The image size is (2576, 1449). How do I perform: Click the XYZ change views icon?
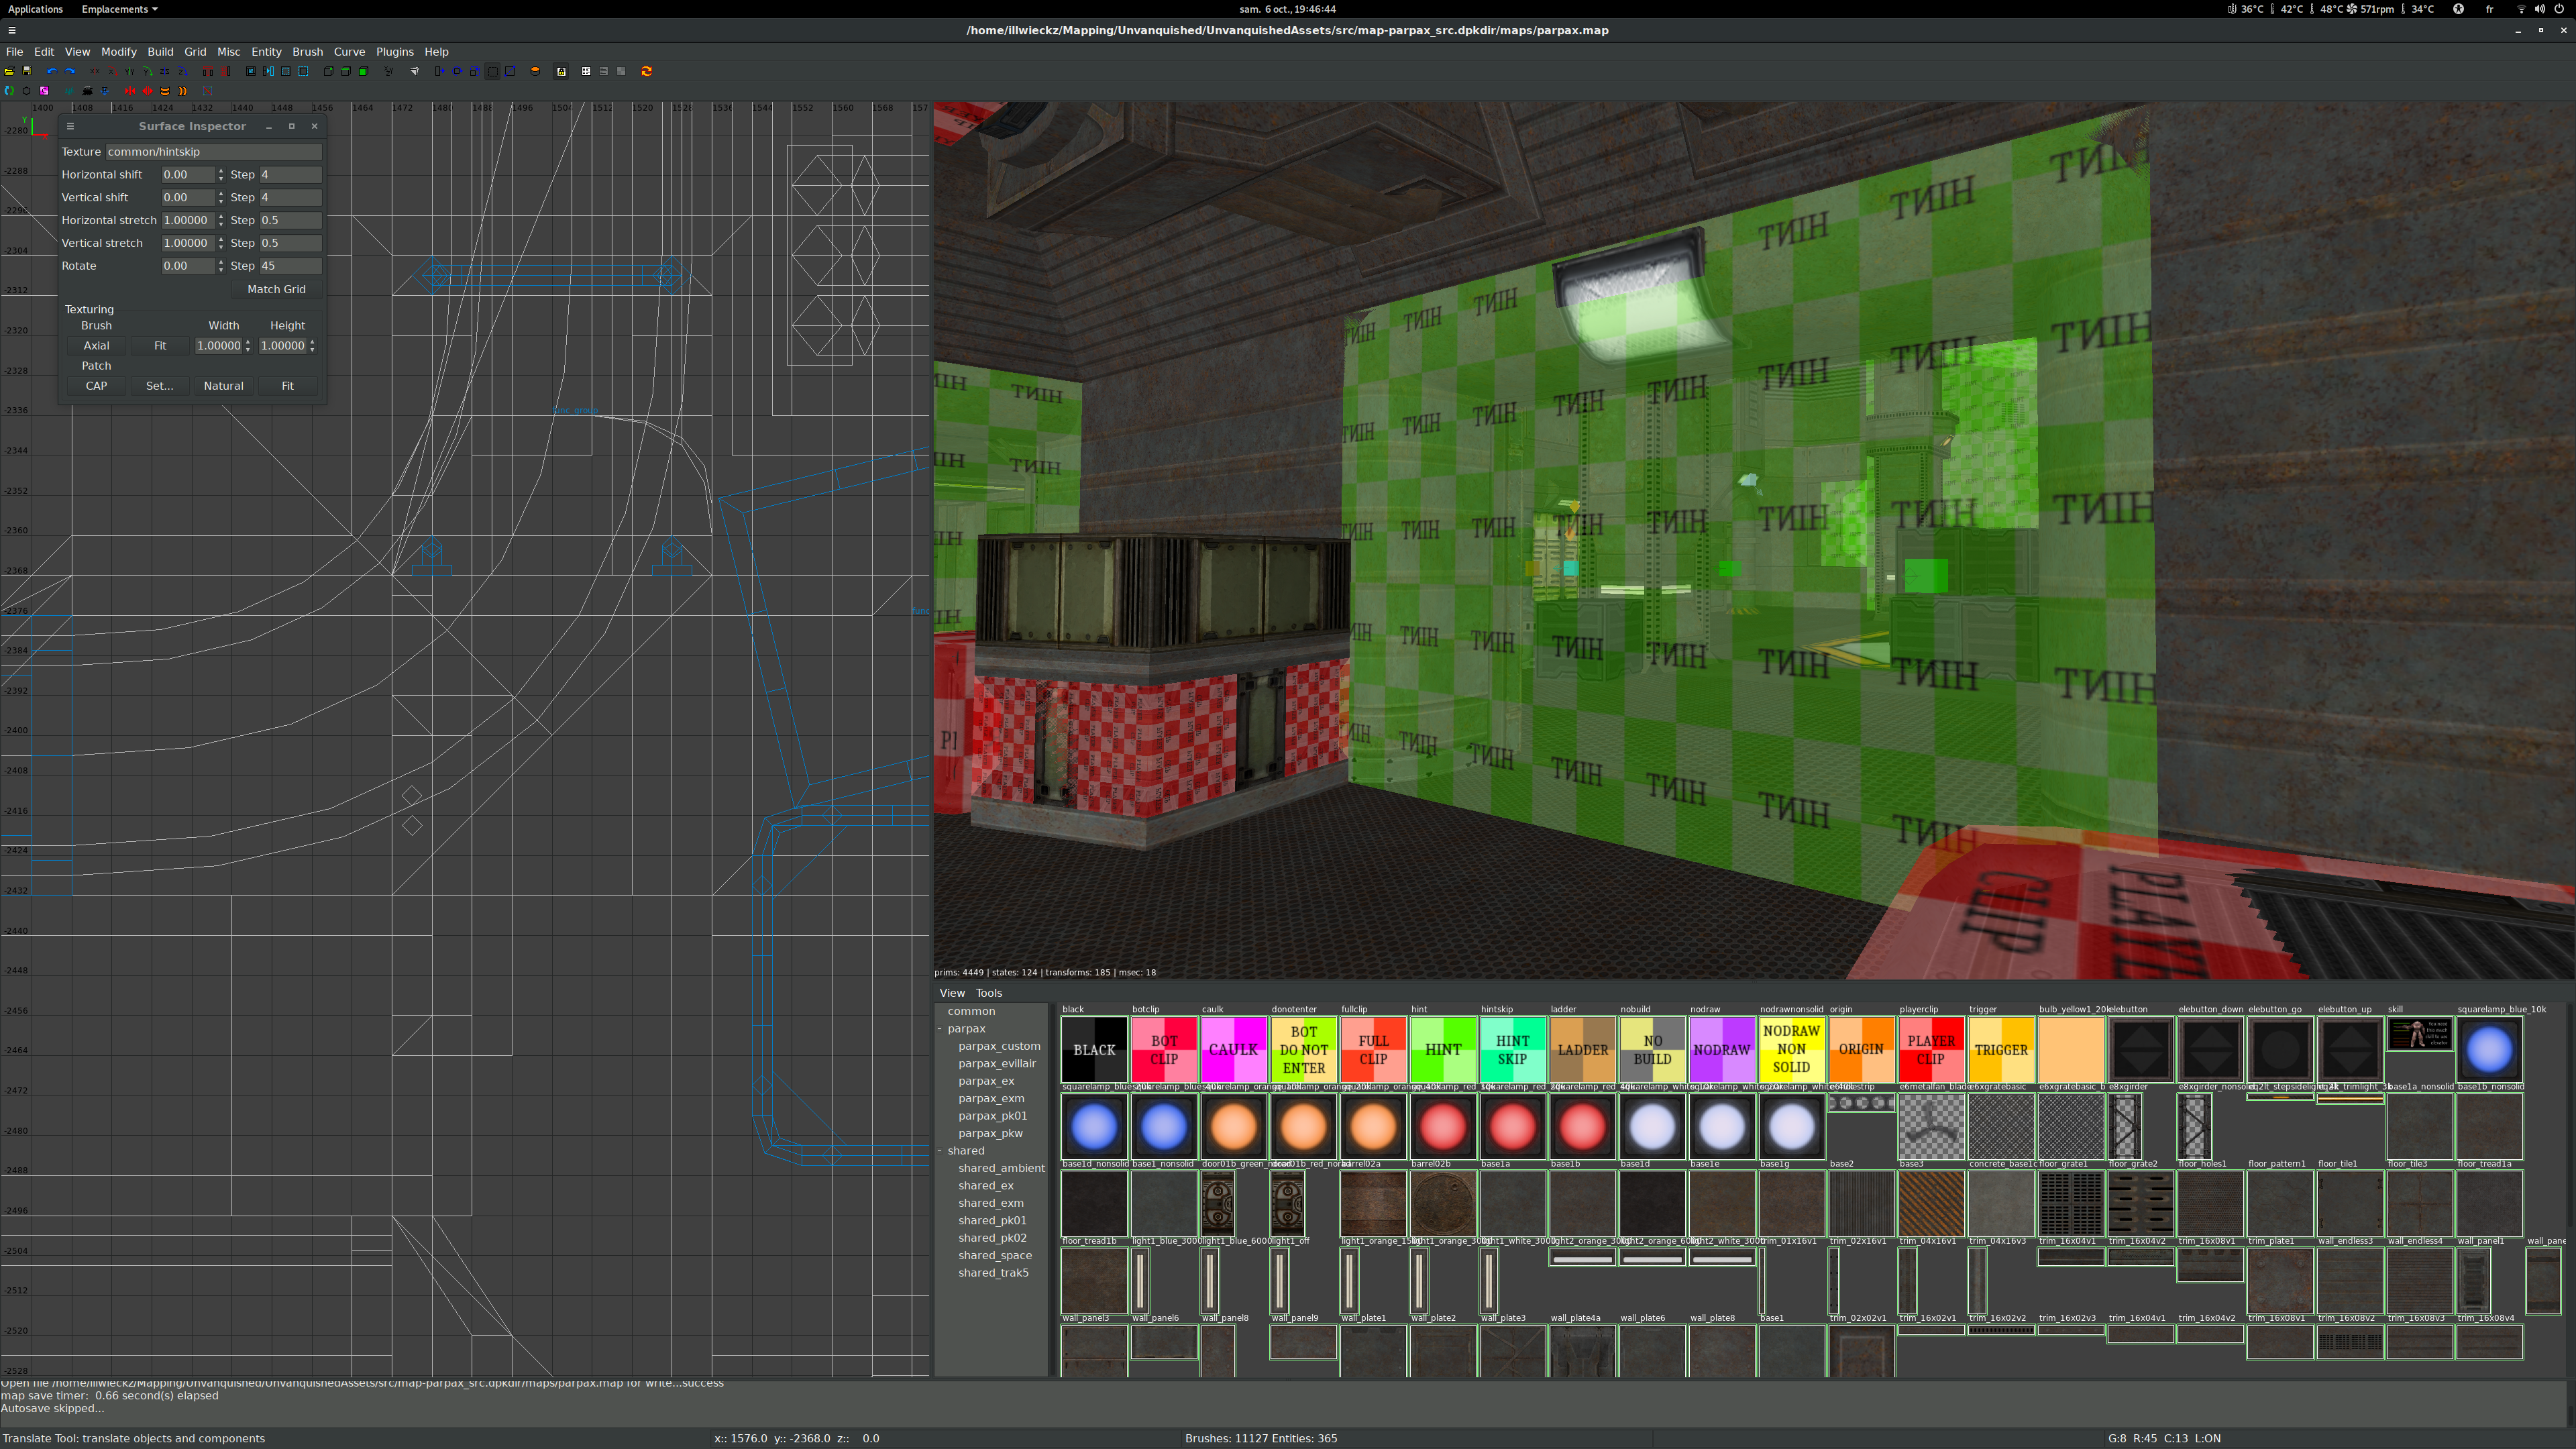point(389,71)
